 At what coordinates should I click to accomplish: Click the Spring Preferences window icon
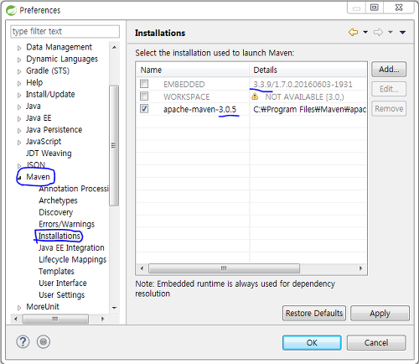click(12, 10)
